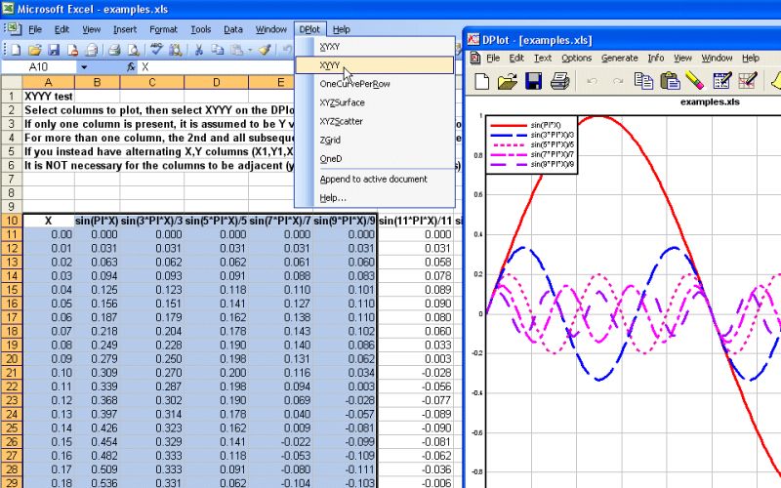Select column D header in Excel
The width and height of the screenshot is (781, 488).
[216, 82]
